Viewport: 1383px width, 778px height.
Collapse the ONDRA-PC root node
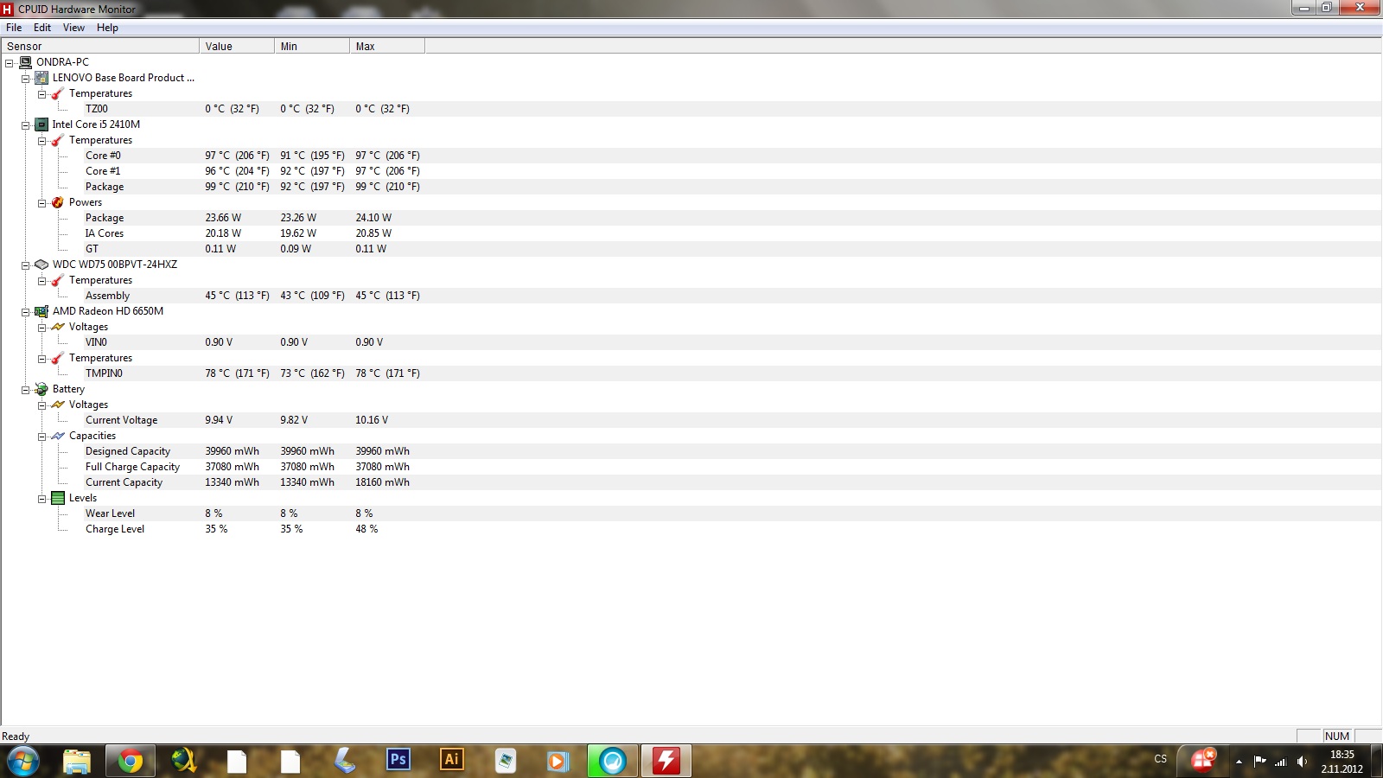(x=9, y=63)
